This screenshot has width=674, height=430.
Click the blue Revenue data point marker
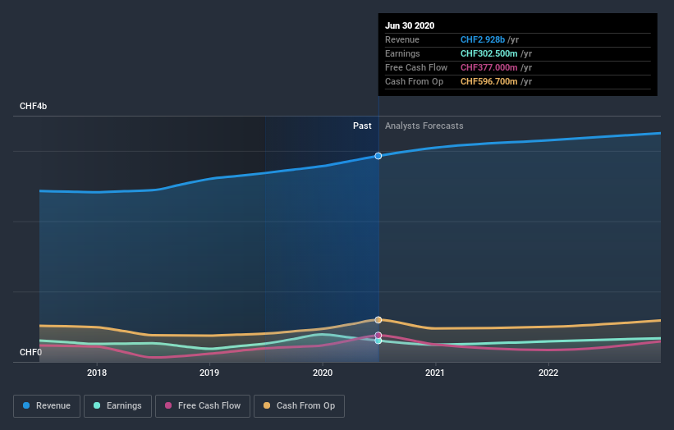coord(378,156)
